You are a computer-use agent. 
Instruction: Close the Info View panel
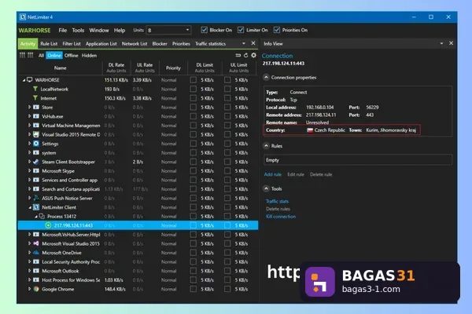[451, 43]
